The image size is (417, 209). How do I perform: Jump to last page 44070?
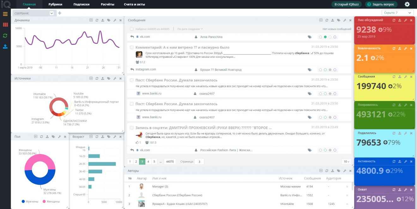(170, 162)
